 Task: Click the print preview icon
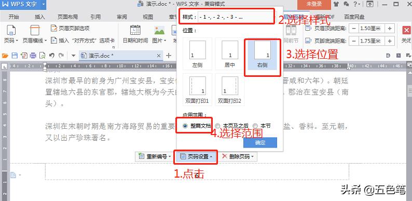click(x=43, y=56)
